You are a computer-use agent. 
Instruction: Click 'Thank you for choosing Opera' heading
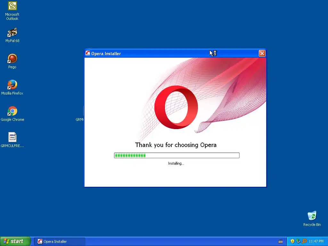pyautogui.click(x=176, y=145)
